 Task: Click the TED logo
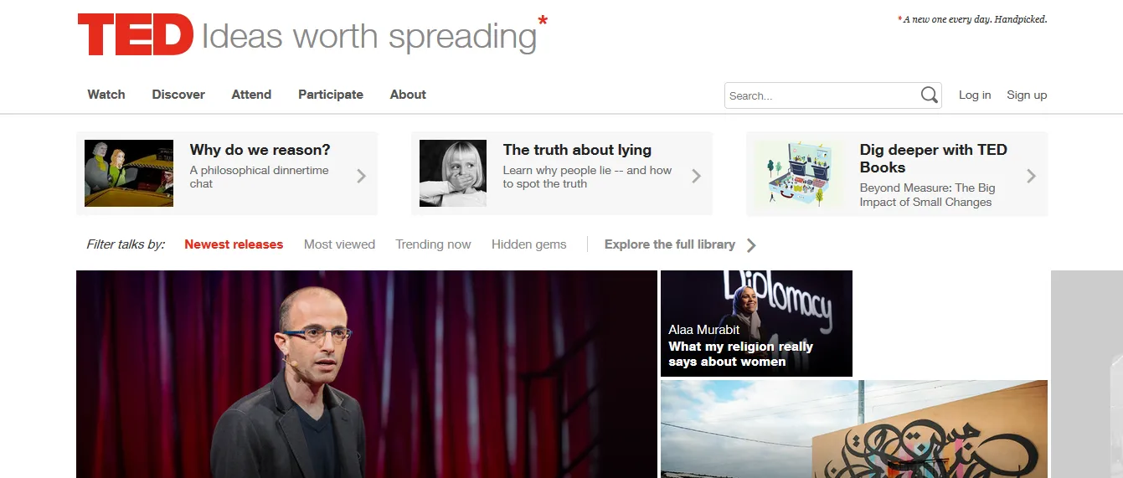pos(135,35)
